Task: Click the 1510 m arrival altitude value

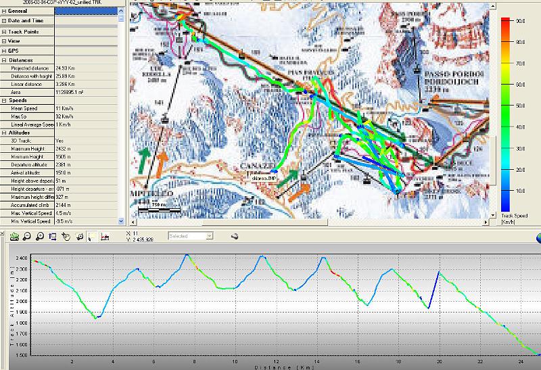Action: [63, 173]
